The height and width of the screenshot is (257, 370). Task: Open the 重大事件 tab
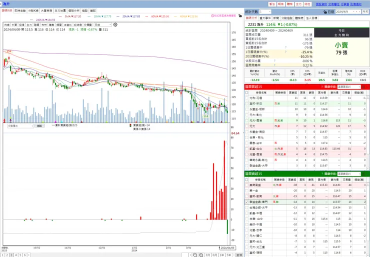pos(265,18)
